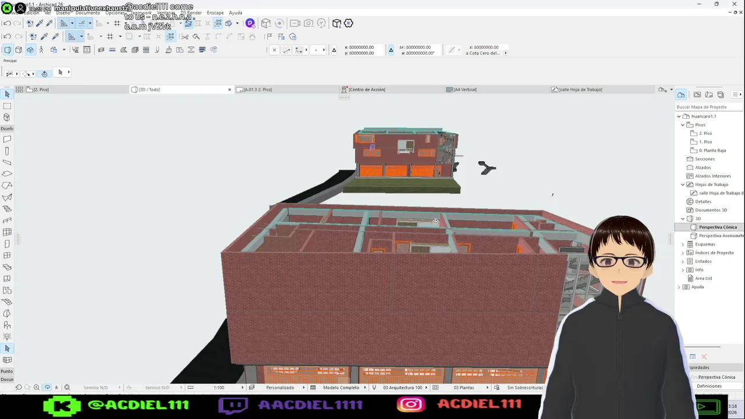This screenshot has width=745, height=419.
Task: Click the purple D5 Render icon
Action: (250, 23)
